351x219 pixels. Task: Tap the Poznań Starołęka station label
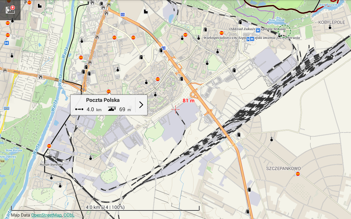pos(51,165)
